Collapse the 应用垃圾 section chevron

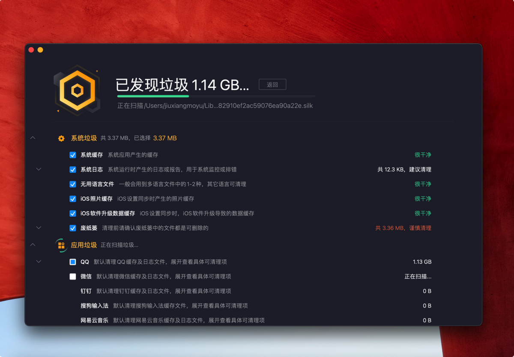coord(33,245)
